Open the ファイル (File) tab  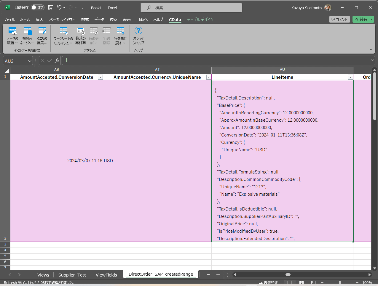(x=9, y=20)
